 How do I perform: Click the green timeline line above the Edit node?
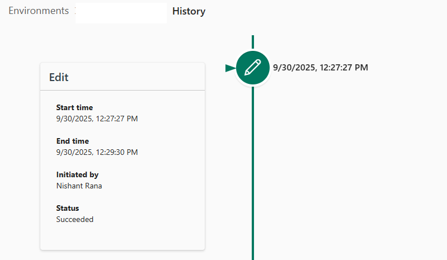pyautogui.click(x=253, y=42)
